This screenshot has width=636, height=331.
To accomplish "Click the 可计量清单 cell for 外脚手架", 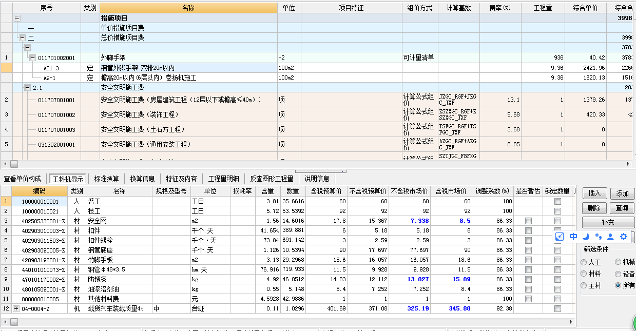I will [x=419, y=58].
